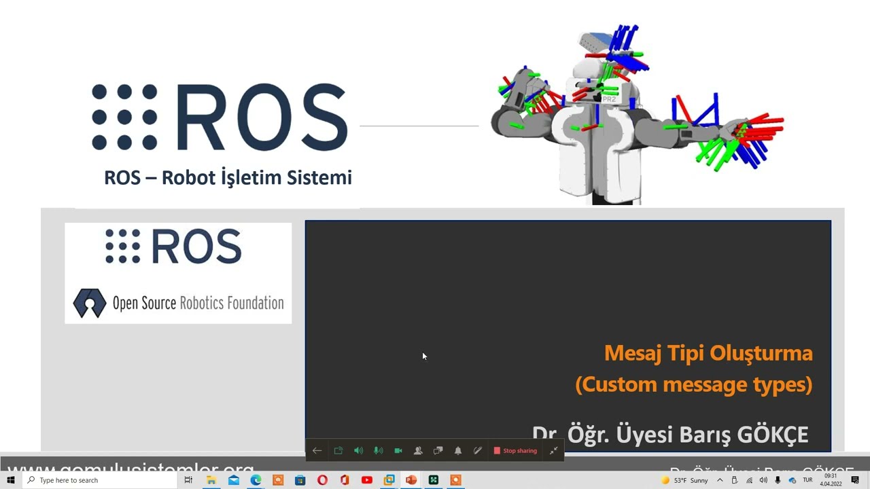The width and height of the screenshot is (870, 489).
Task: Switch the TUR keyboard language indicator
Action: 807,480
